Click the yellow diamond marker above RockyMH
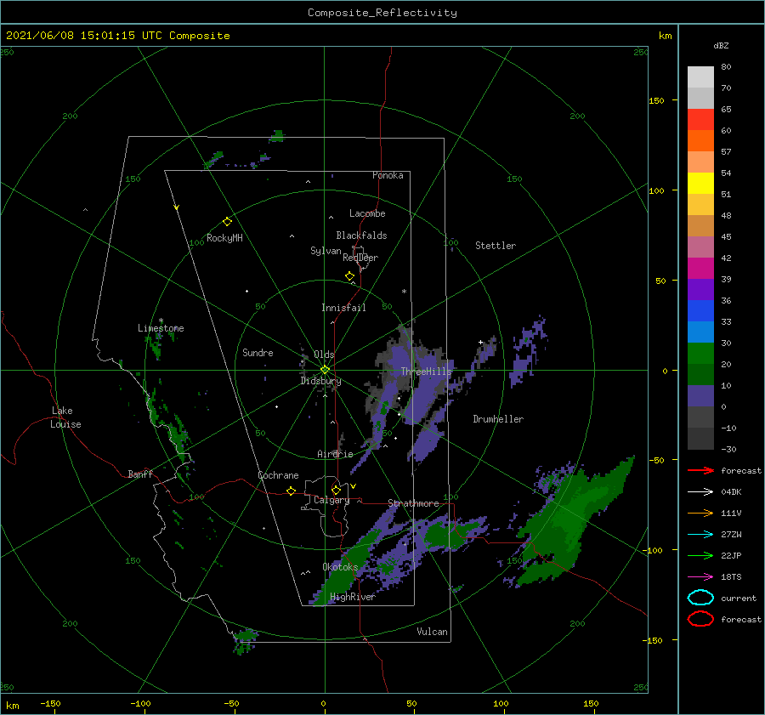 (227, 222)
